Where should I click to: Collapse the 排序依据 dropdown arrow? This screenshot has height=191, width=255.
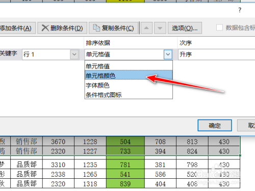click(x=168, y=54)
